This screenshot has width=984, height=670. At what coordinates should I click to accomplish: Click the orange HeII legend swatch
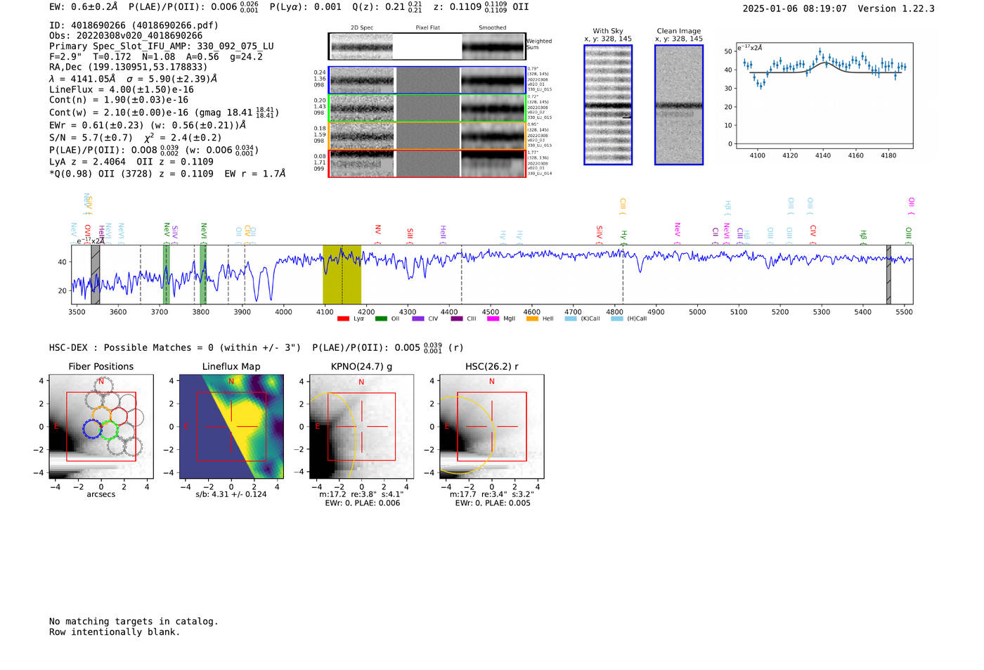pos(532,318)
